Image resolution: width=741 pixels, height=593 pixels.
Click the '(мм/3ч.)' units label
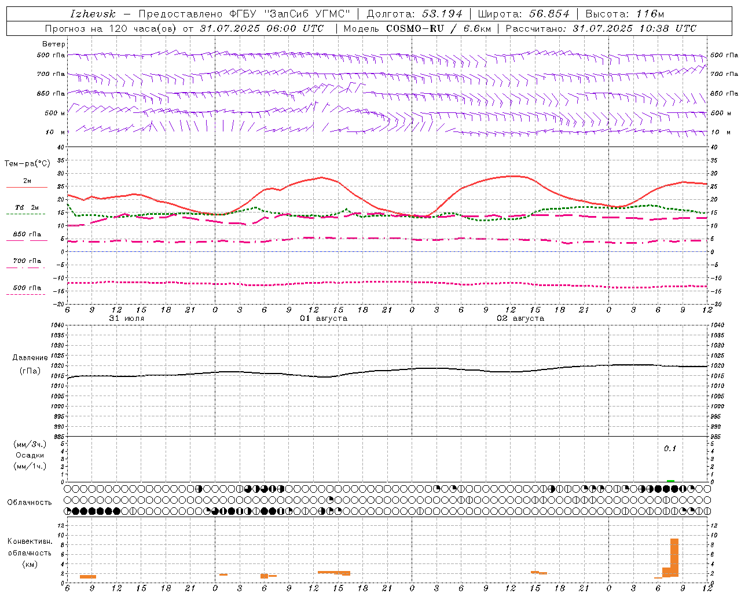(30, 444)
